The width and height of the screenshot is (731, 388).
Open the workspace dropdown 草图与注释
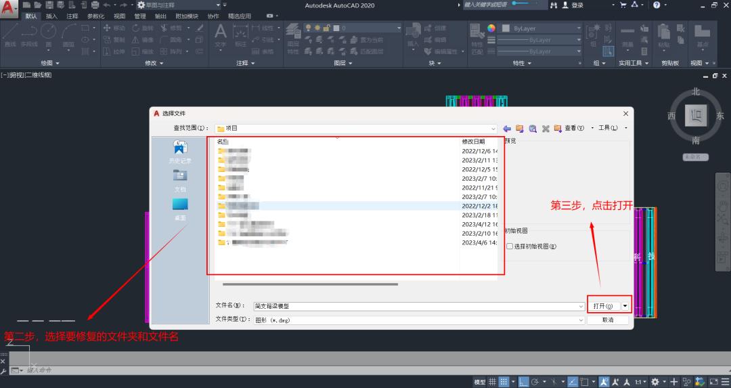tap(179, 5)
